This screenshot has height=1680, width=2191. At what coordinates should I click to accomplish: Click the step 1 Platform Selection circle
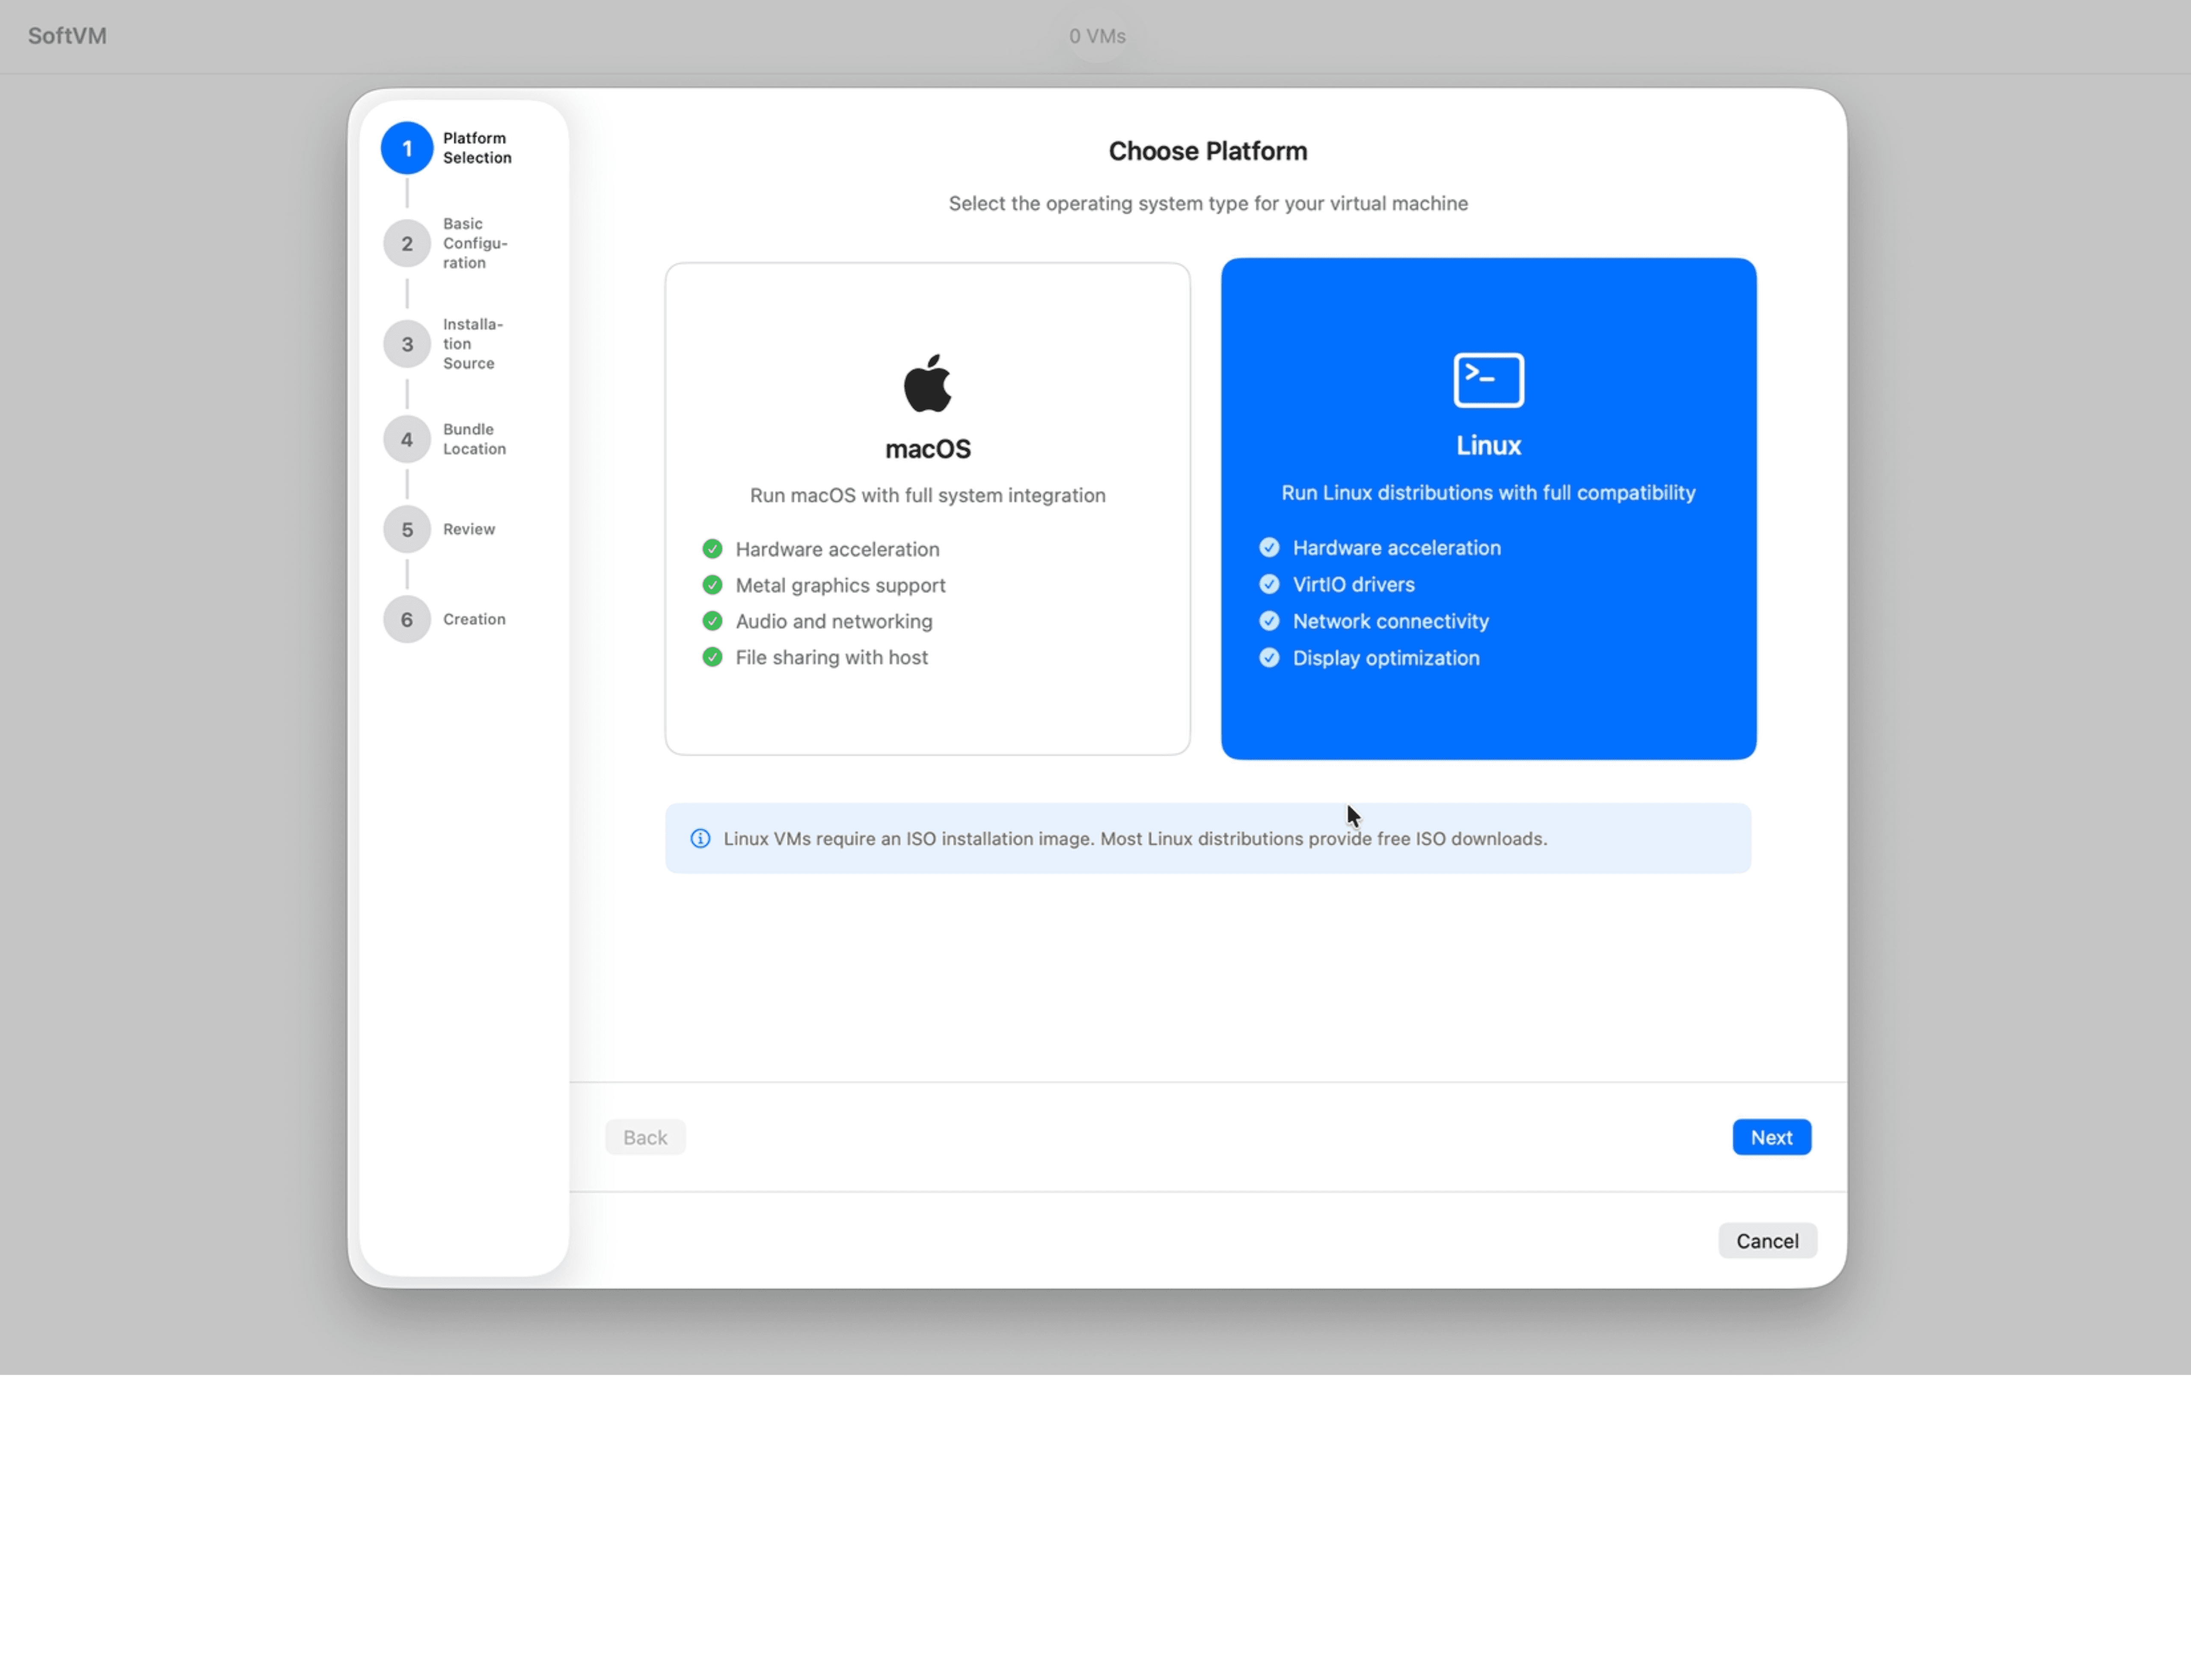point(407,148)
